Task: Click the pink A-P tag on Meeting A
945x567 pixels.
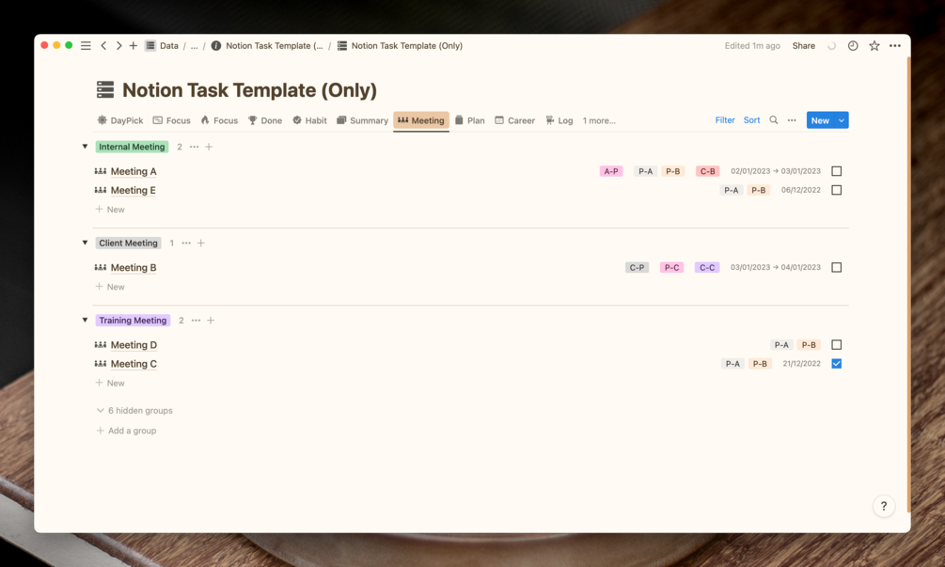Action: (x=611, y=171)
